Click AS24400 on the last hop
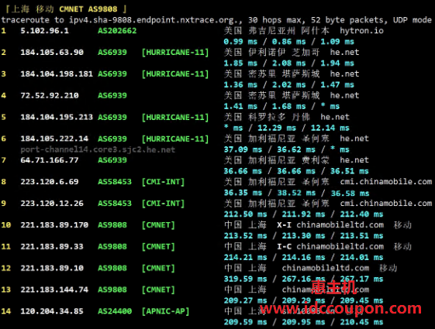Viewport: 435px width, 329px height. point(115,311)
